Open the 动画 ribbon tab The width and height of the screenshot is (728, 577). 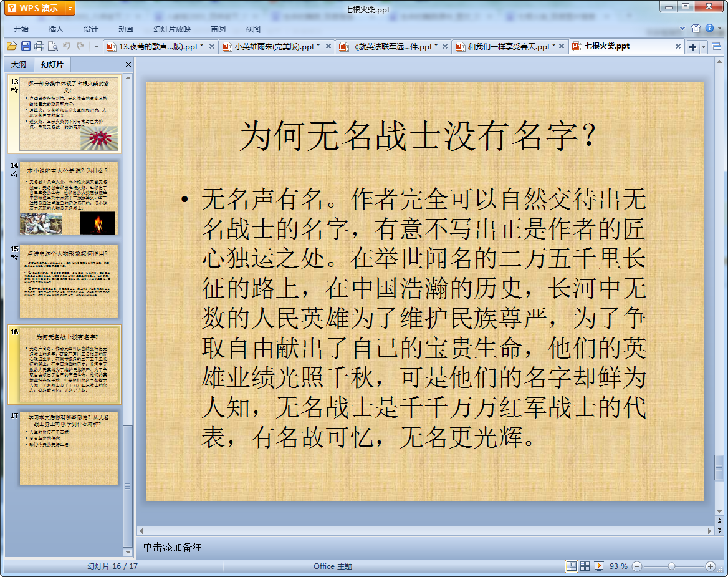tap(125, 29)
